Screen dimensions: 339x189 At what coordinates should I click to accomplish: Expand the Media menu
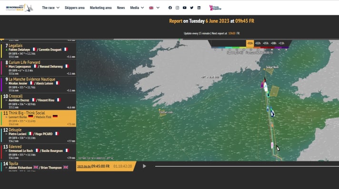(137, 8)
